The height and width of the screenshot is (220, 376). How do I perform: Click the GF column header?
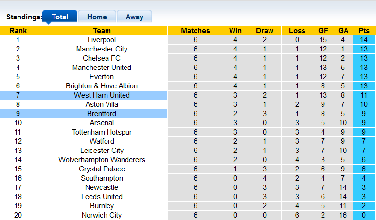tap(323, 31)
